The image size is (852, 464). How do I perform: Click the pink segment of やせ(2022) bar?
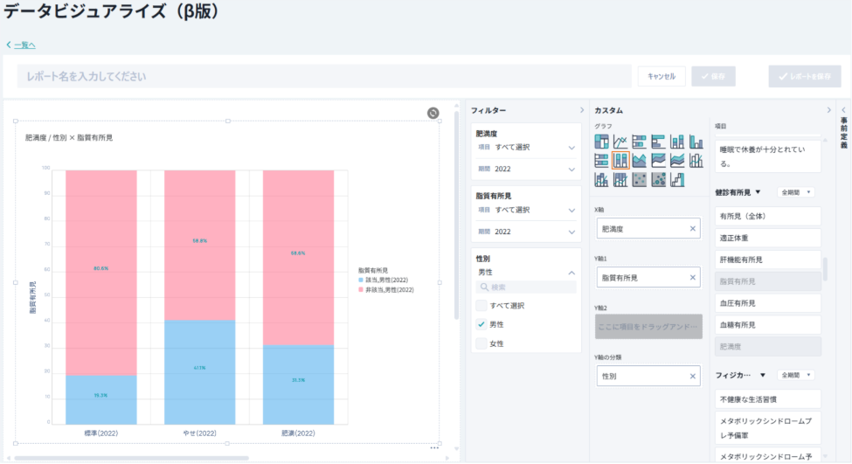(x=199, y=245)
